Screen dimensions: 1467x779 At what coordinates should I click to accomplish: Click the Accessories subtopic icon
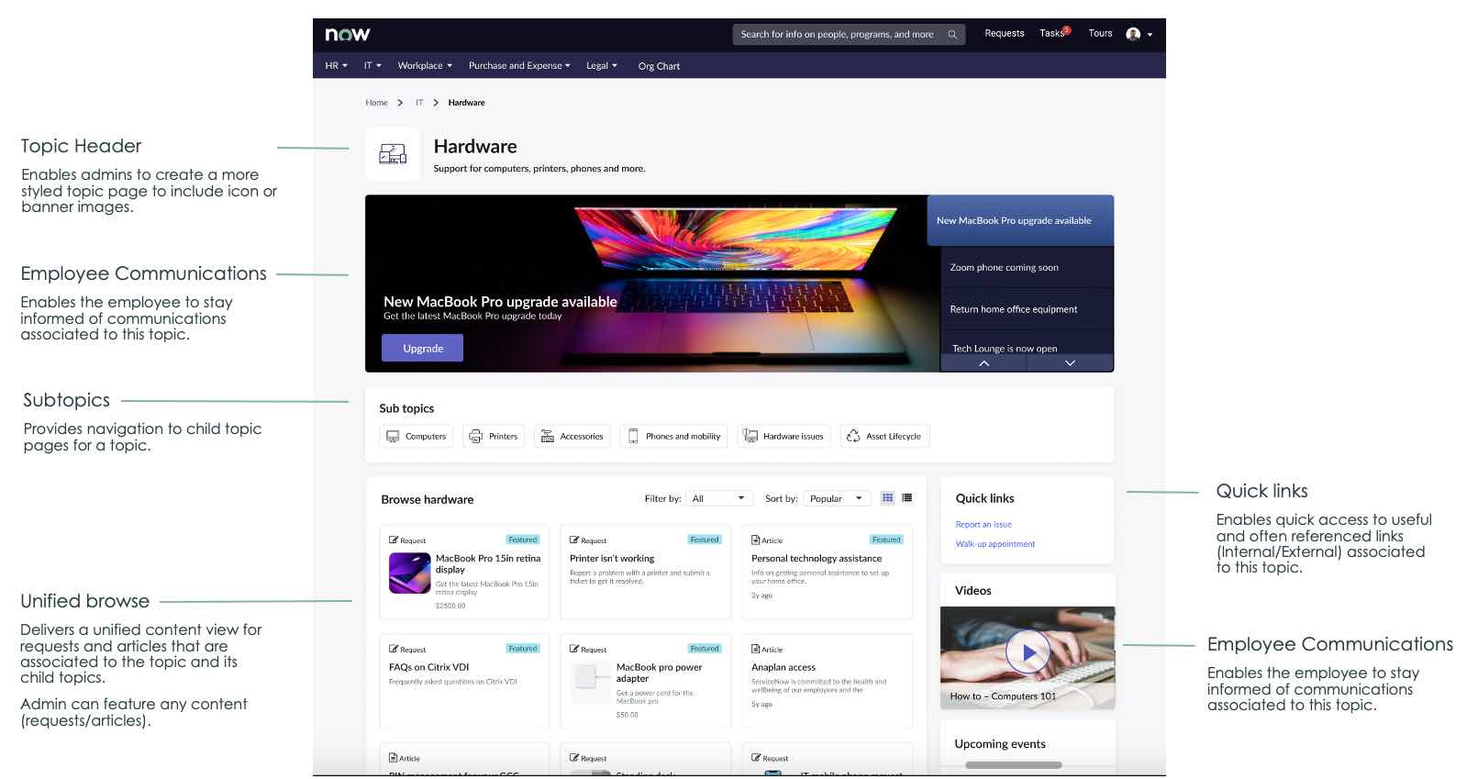coord(547,437)
